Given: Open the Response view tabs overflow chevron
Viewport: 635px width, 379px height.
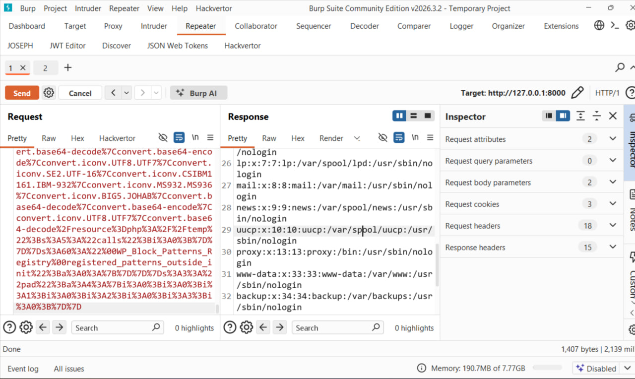Looking at the screenshot, I should 357,138.
